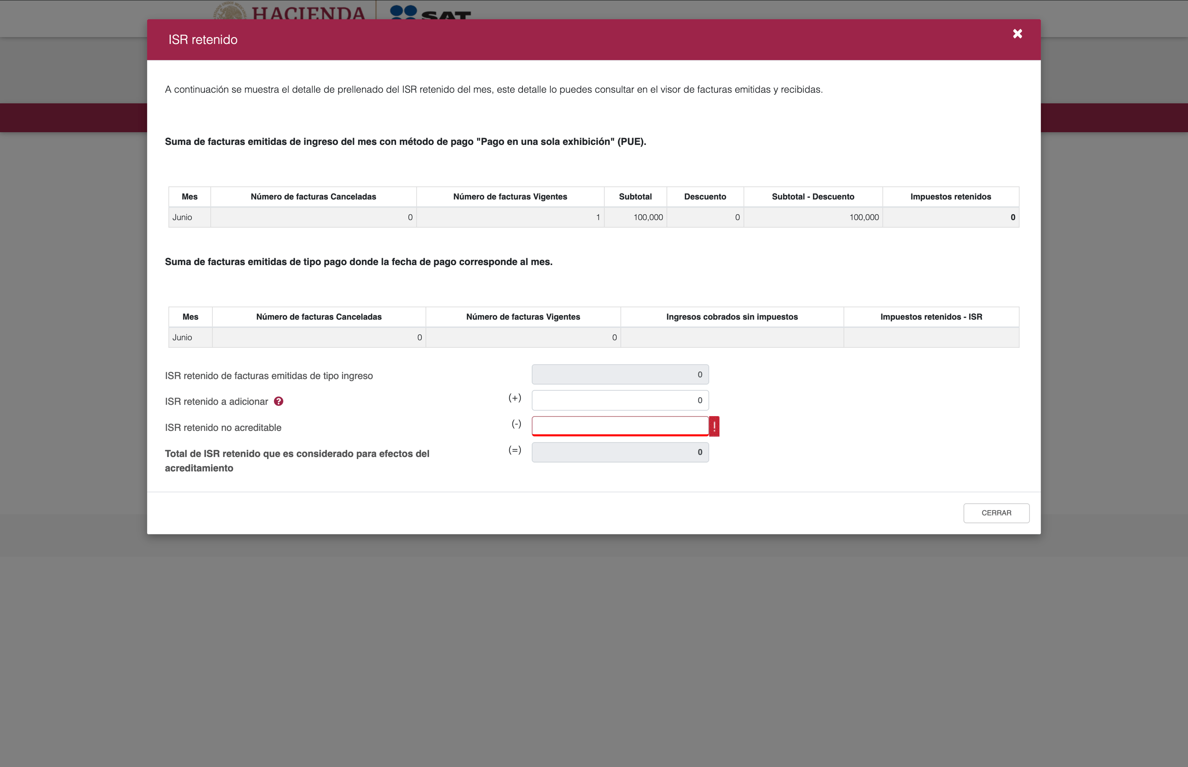1188x767 pixels.
Task: Click the Subtotal - Descuento column header
Action: pos(812,197)
